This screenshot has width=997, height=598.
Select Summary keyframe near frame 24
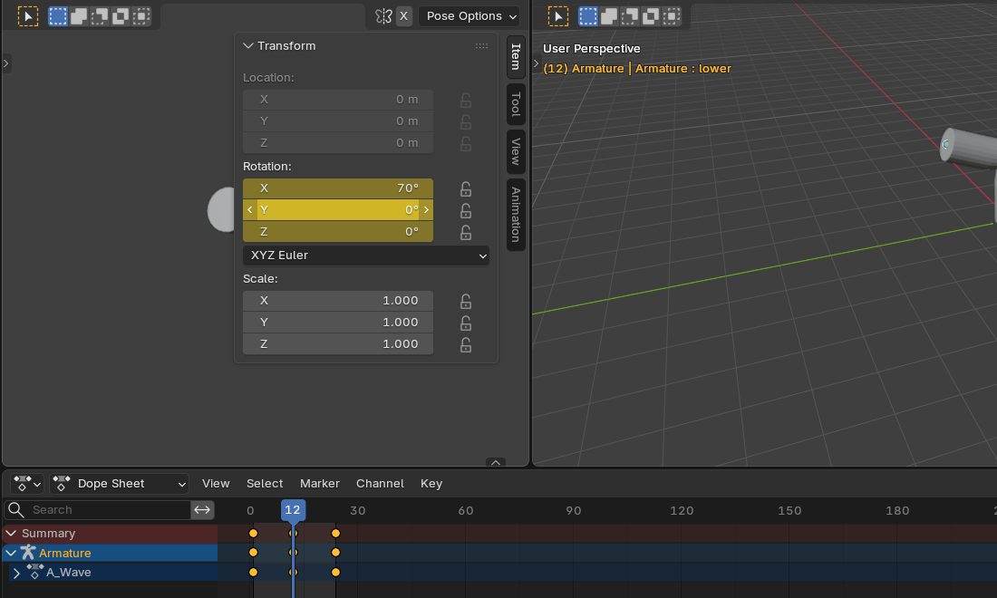(x=335, y=533)
